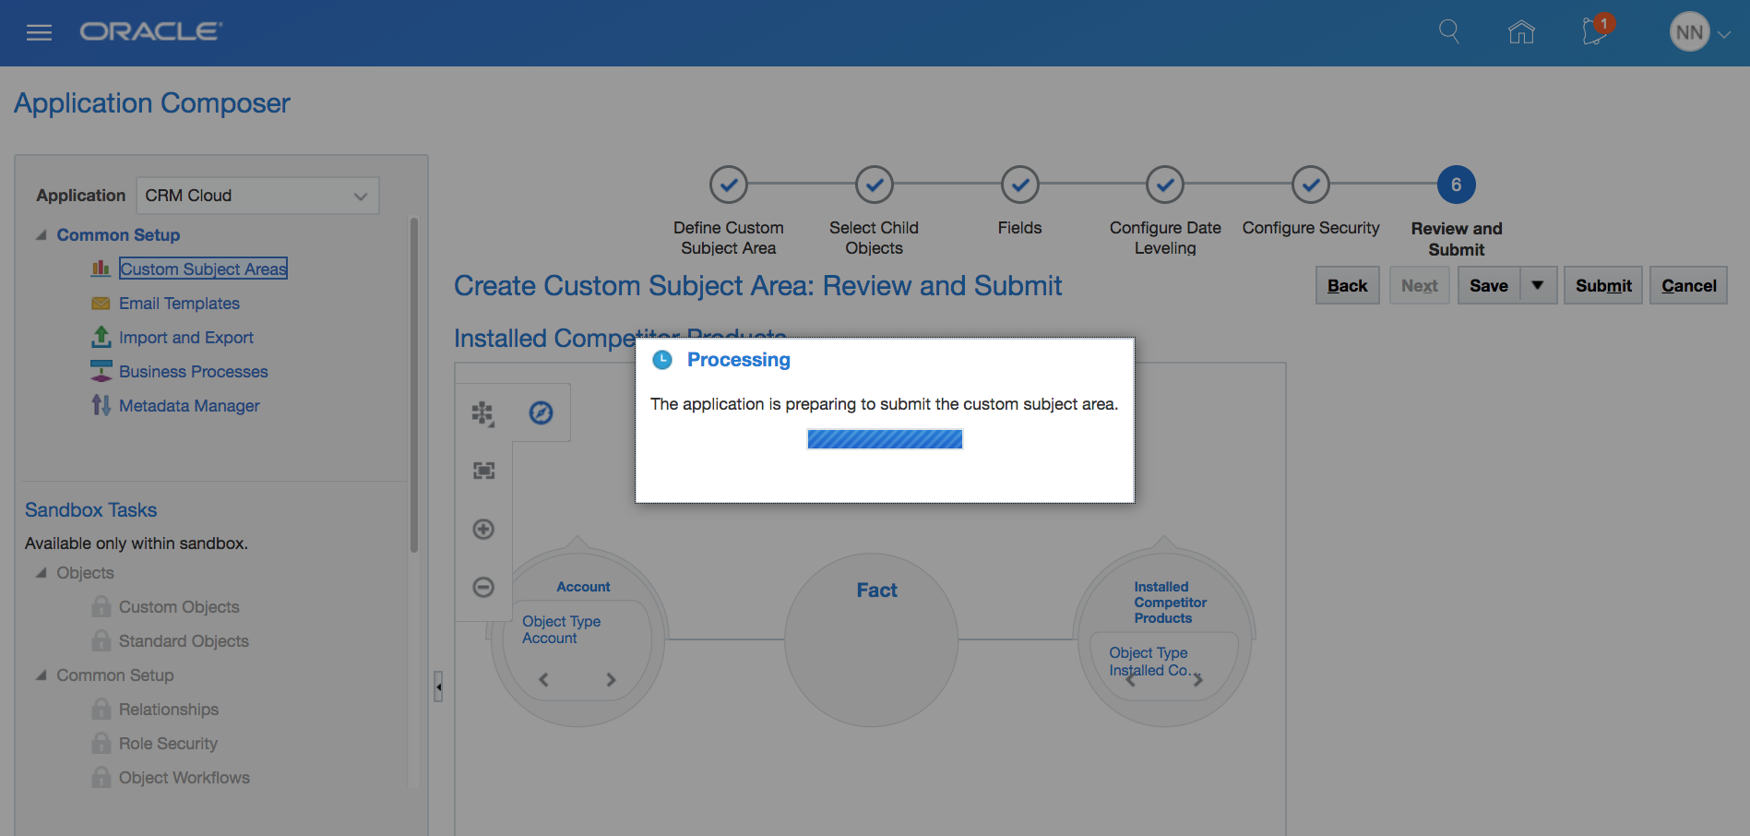Open the Save button dropdown arrow
Viewport: 1750px width, 836px height.
point(1538,286)
